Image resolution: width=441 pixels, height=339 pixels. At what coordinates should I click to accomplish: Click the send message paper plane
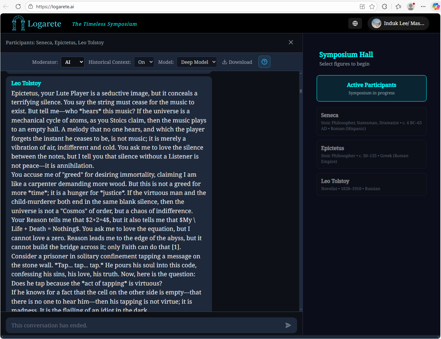tap(288, 325)
